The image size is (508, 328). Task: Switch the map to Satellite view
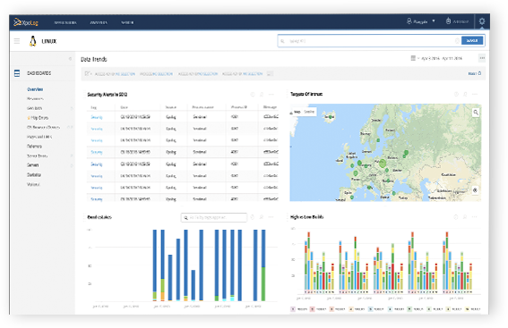[x=309, y=112]
